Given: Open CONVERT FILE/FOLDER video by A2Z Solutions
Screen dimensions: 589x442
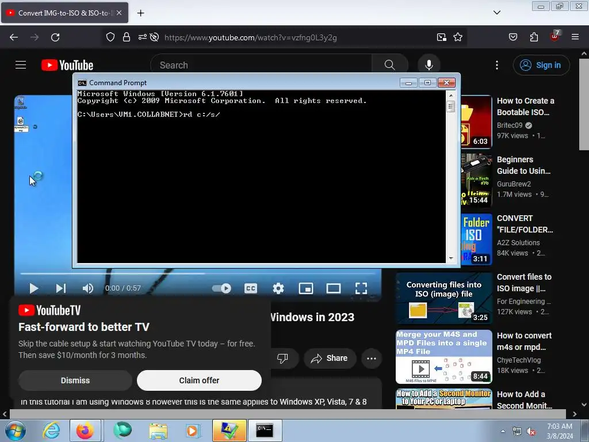Looking at the screenshot, I should point(525,224).
